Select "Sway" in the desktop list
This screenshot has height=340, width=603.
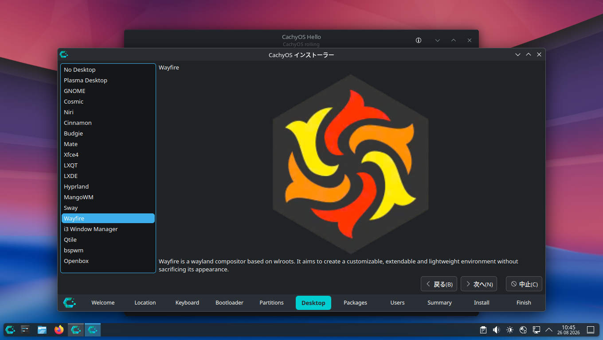(x=108, y=208)
